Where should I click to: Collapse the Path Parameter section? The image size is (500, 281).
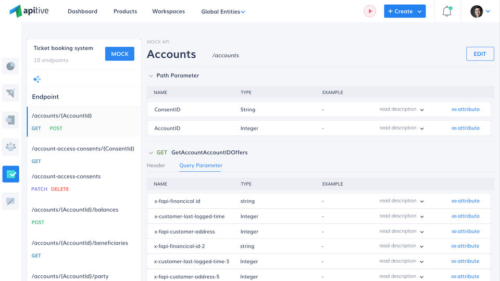point(151,76)
